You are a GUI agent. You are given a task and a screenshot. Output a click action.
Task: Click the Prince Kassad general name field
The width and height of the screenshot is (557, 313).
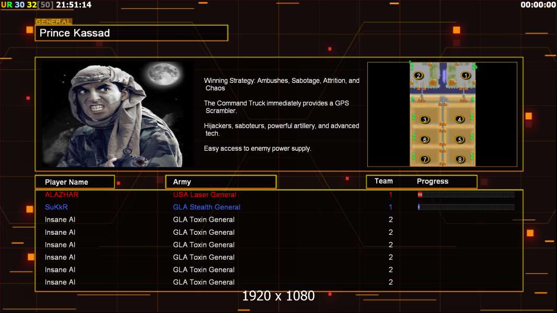pos(132,33)
